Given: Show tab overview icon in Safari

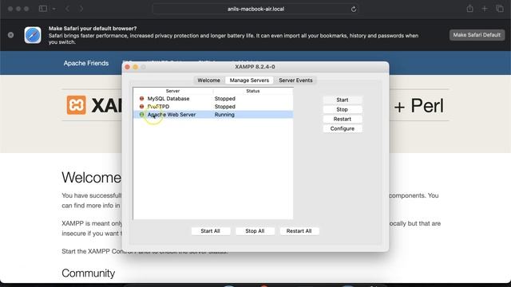Looking at the screenshot, I should point(500,9).
